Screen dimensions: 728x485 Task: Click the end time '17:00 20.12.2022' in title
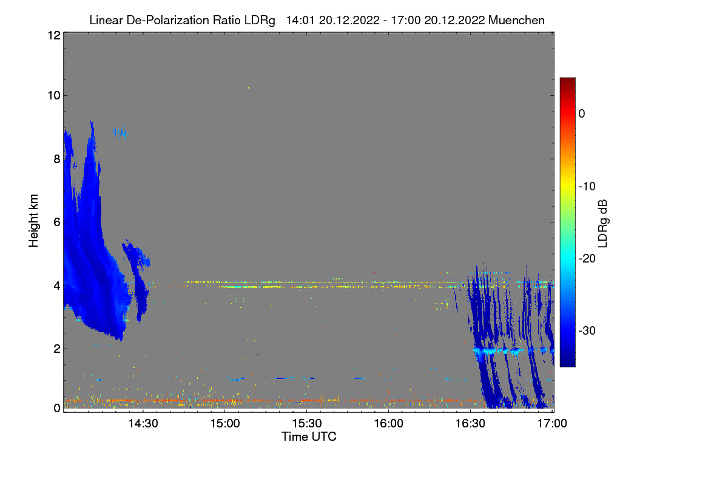pos(437,20)
